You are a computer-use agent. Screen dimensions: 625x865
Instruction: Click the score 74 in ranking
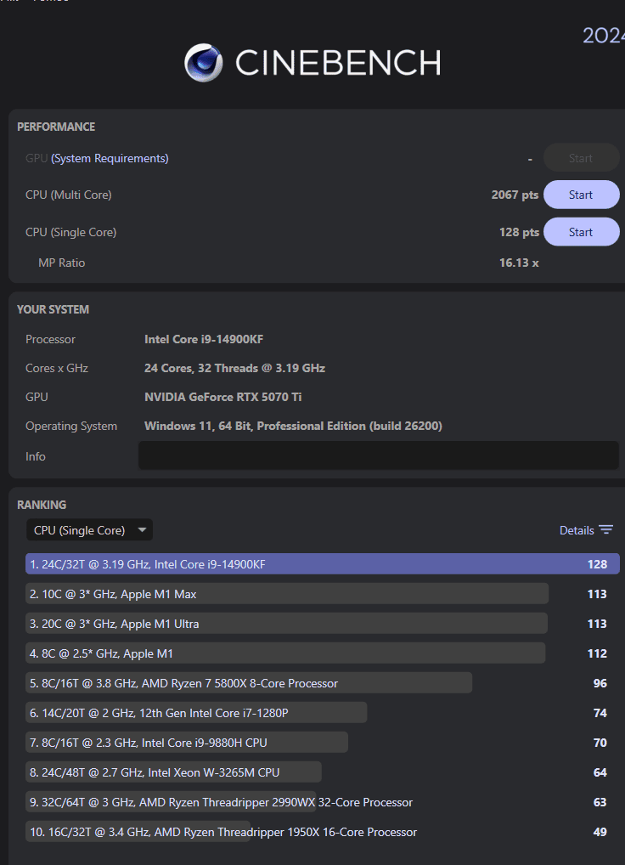pyautogui.click(x=600, y=713)
